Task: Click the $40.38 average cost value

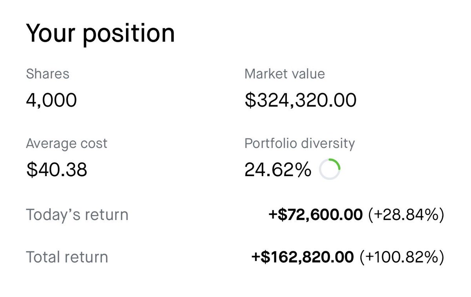Action: click(57, 170)
